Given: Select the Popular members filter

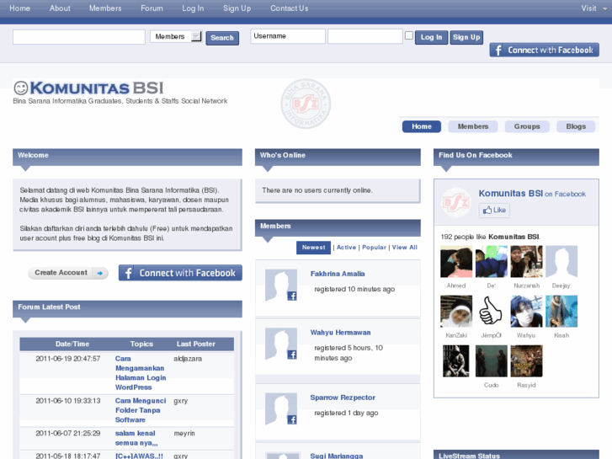Looking at the screenshot, I should click(x=374, y=248).
